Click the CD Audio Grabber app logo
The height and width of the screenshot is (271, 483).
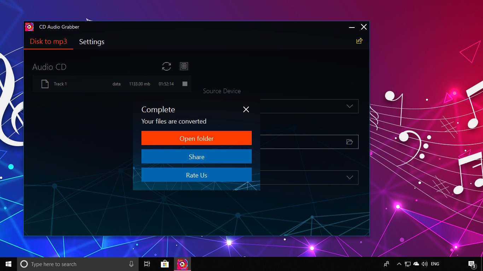pos(29,27)
